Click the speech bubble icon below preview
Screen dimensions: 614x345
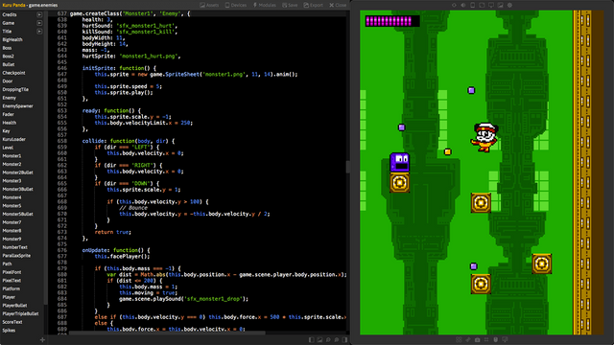[x=506, y=339]
